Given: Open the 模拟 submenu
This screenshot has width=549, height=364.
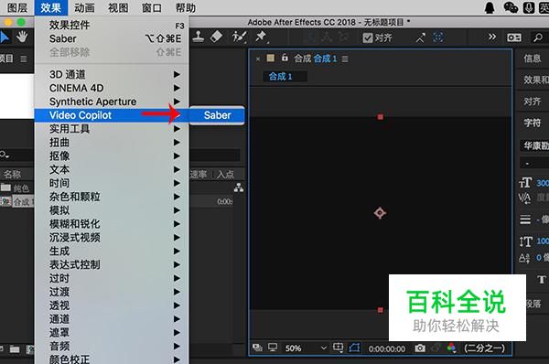Looking at the screenshot, I should coord(112,210).
